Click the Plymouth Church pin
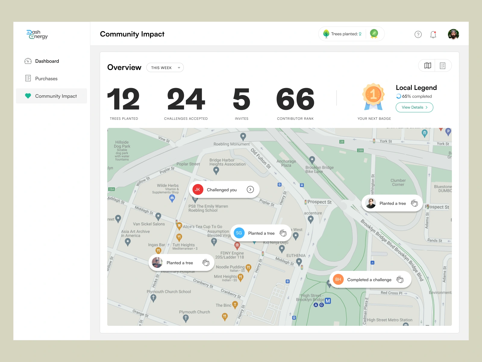This screenshot has width=482, height=362. click(x=186, y=318)
